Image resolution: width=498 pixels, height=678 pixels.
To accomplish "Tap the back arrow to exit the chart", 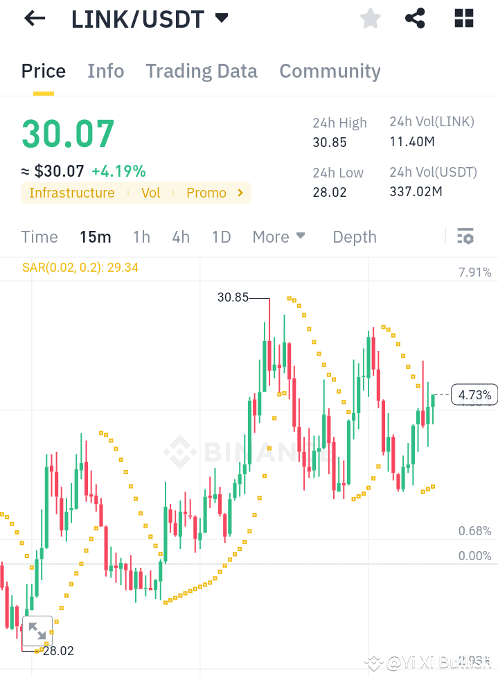I will click(33, 18).
